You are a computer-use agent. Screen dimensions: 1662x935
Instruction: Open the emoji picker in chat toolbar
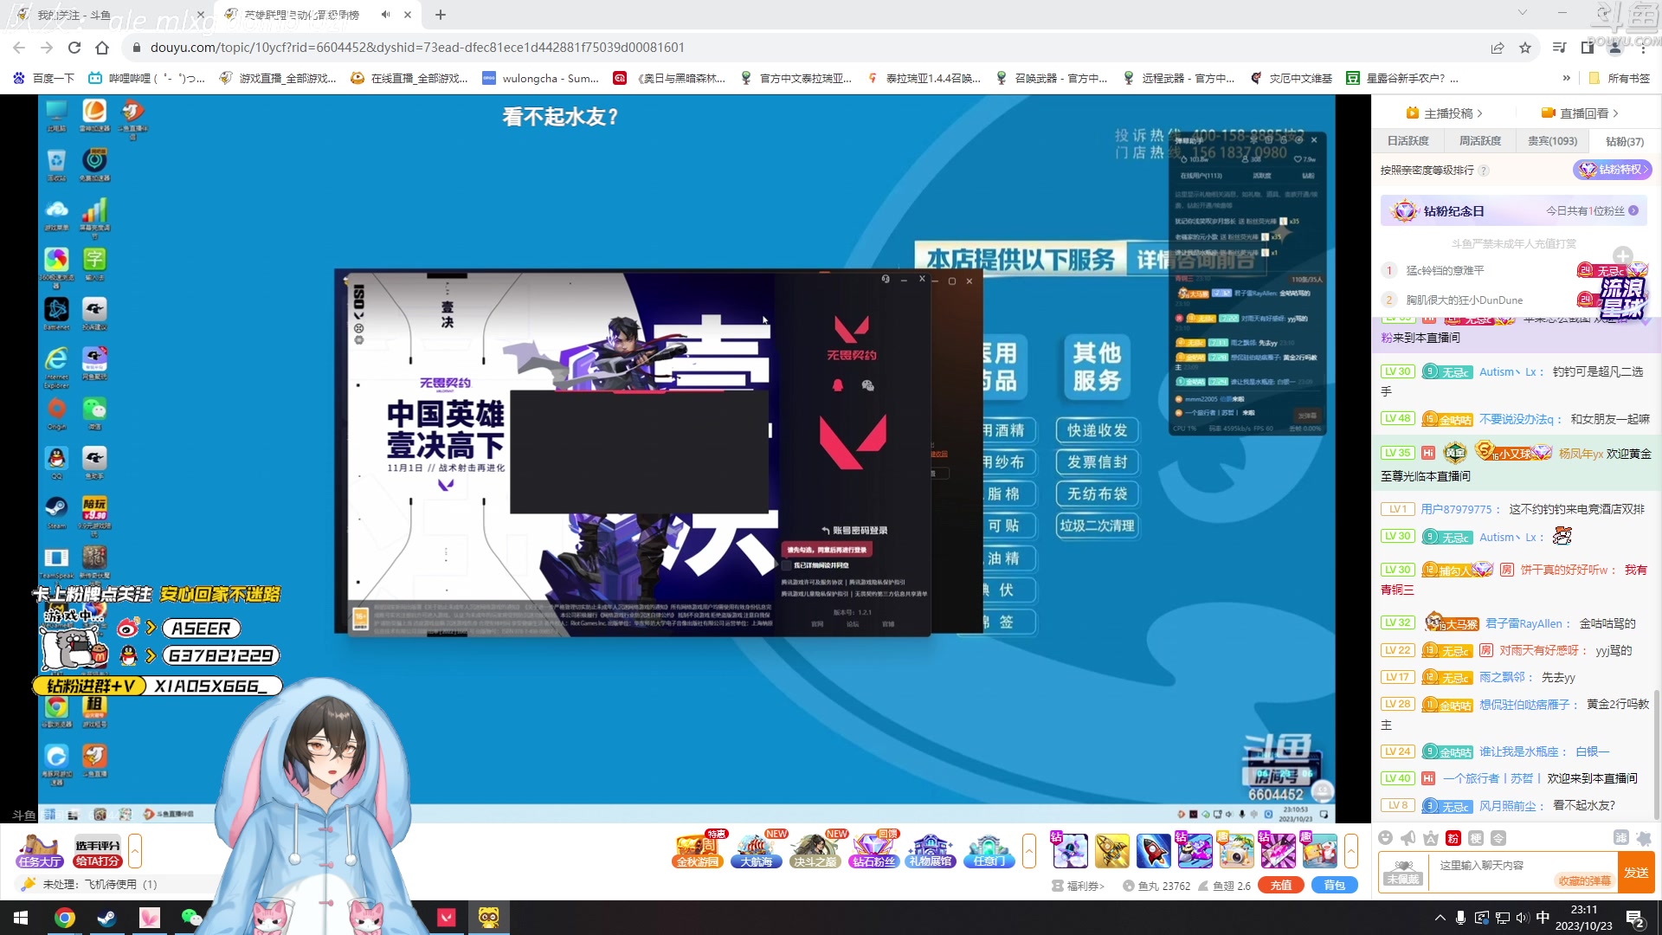click(1386, 837)
